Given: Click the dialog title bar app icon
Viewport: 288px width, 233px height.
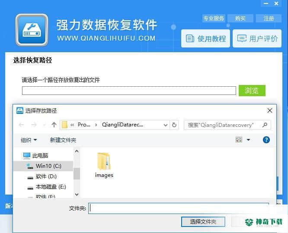Looking at the screenshot, I should (x=19, y=110).
